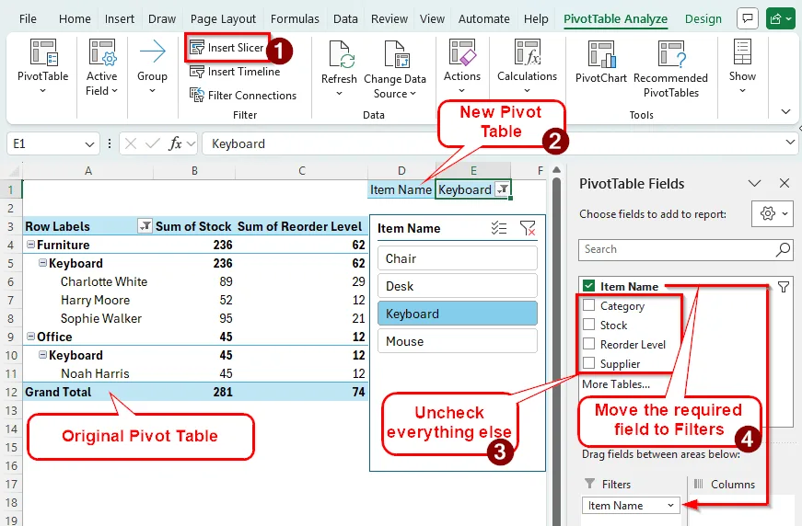Open the PivotTable ribbon button

43,66
